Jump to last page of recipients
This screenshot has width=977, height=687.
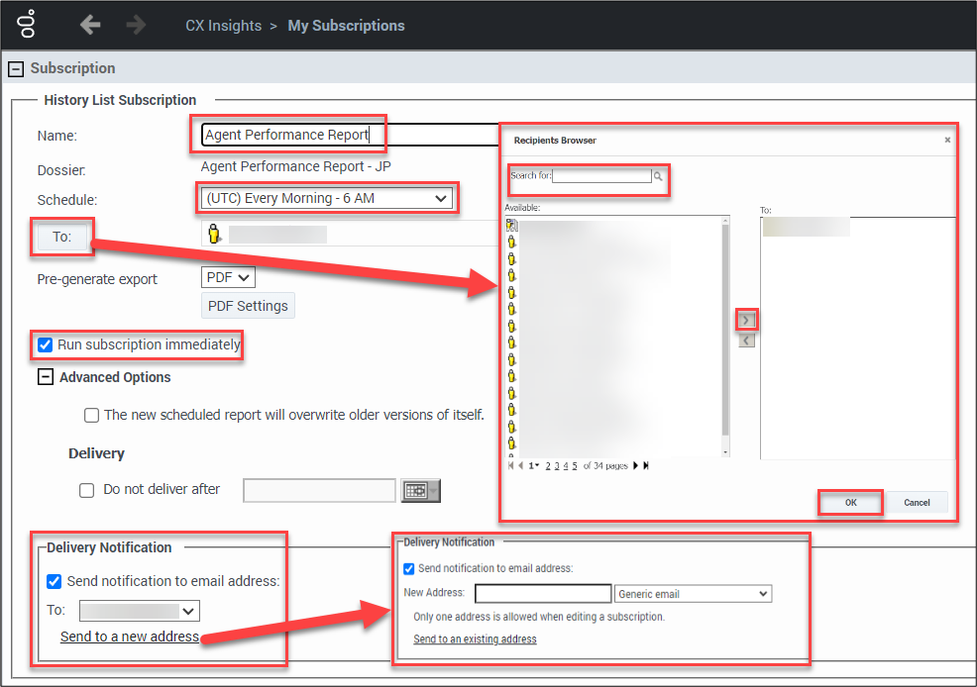tap(645, 465)
